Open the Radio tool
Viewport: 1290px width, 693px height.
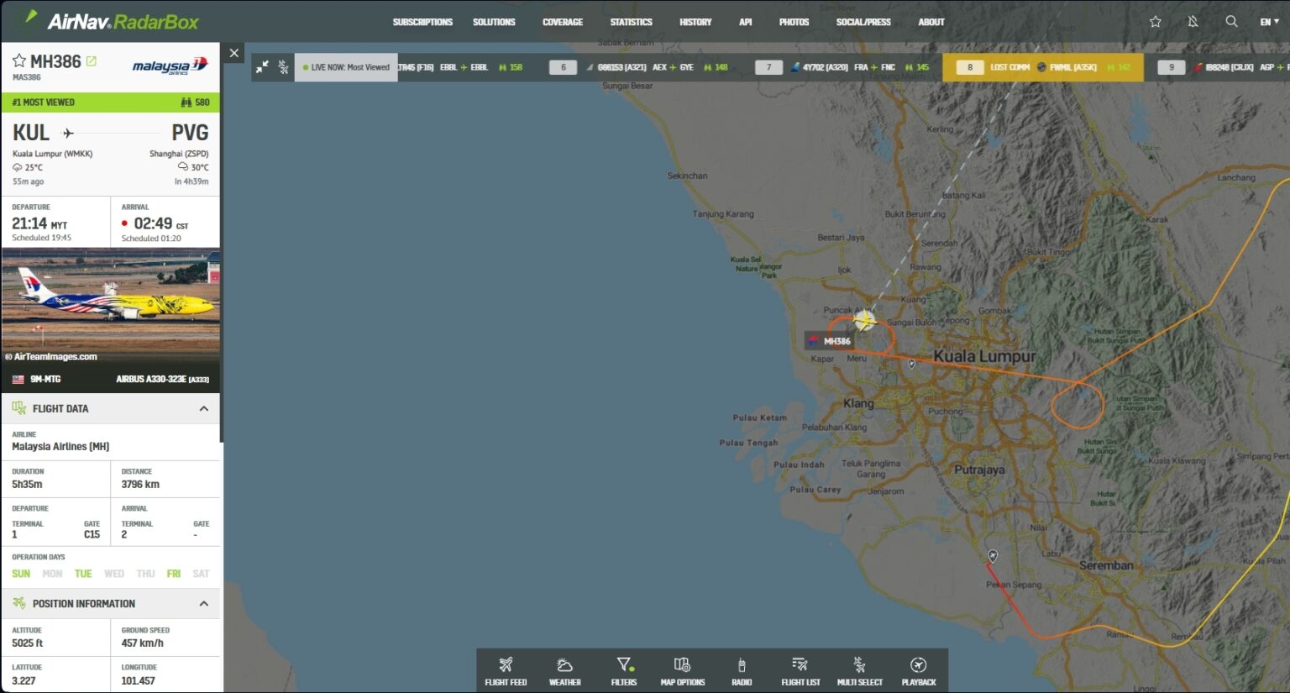742,671
